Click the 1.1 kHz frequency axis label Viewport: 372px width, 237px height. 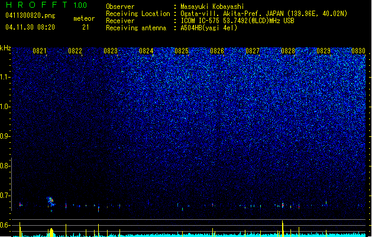[x=5, y=77]
